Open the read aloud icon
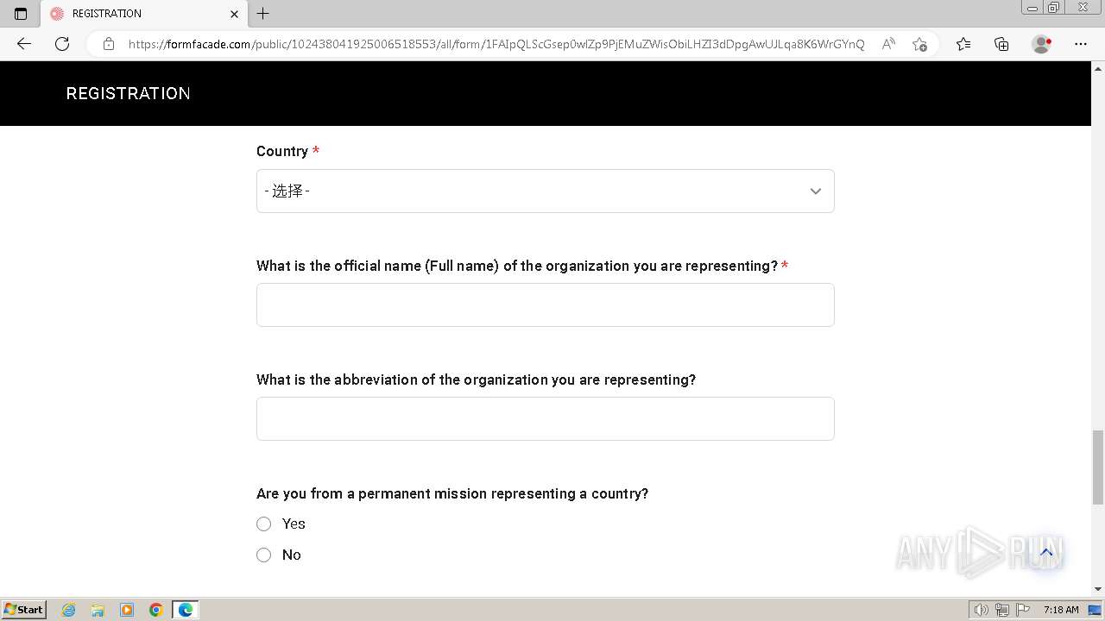The width and height of the screenshot is (1105, 621). point(887,44)
